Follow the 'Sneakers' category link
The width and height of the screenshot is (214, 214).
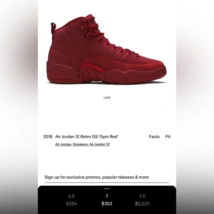[80, 144]
